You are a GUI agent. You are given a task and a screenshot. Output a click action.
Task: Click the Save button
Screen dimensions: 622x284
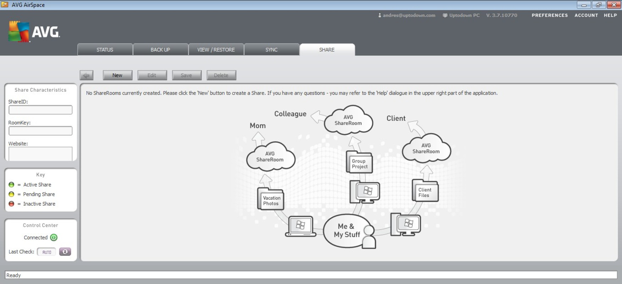187,75
